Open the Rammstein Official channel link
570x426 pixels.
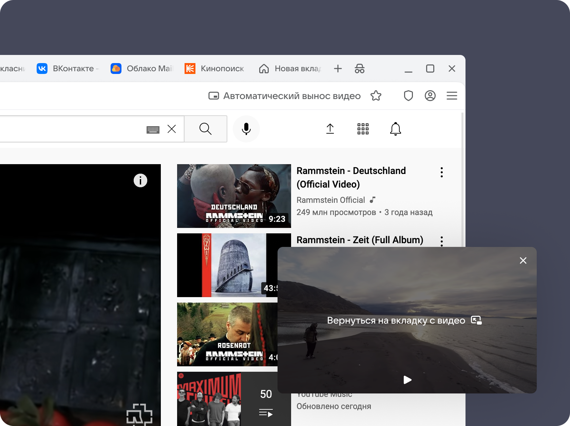click(x=331, y=200)
